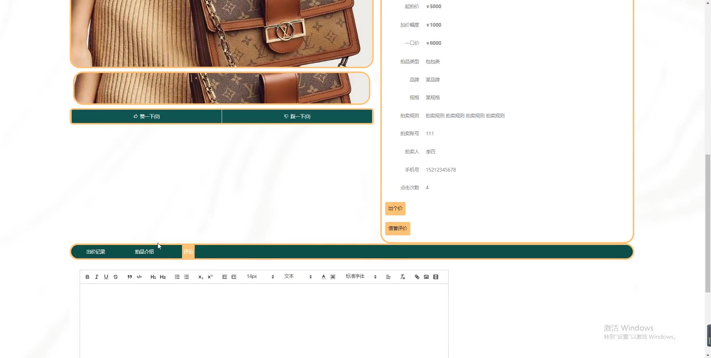This screenshot has width=711, height=358.
Task: Switch to the 评论 tab
Action: 188,252
